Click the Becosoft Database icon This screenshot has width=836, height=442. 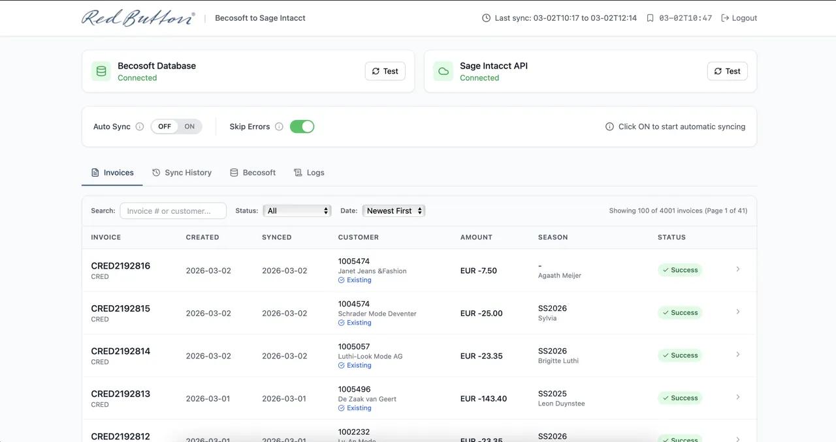pyautogui.click(x=101, y=70)
